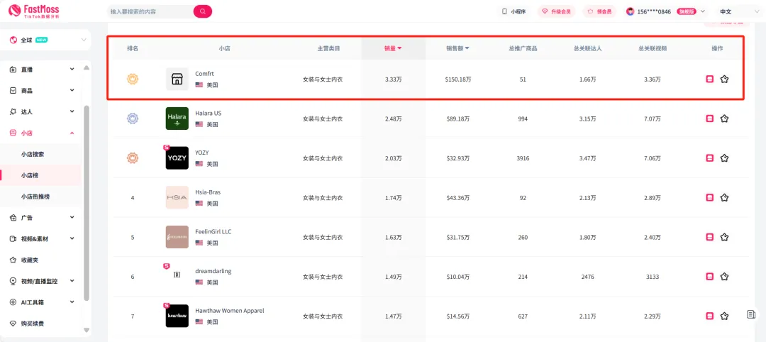Click the Comfrt store thumbnail
766x342 pixels.
(x=177, y=79)
